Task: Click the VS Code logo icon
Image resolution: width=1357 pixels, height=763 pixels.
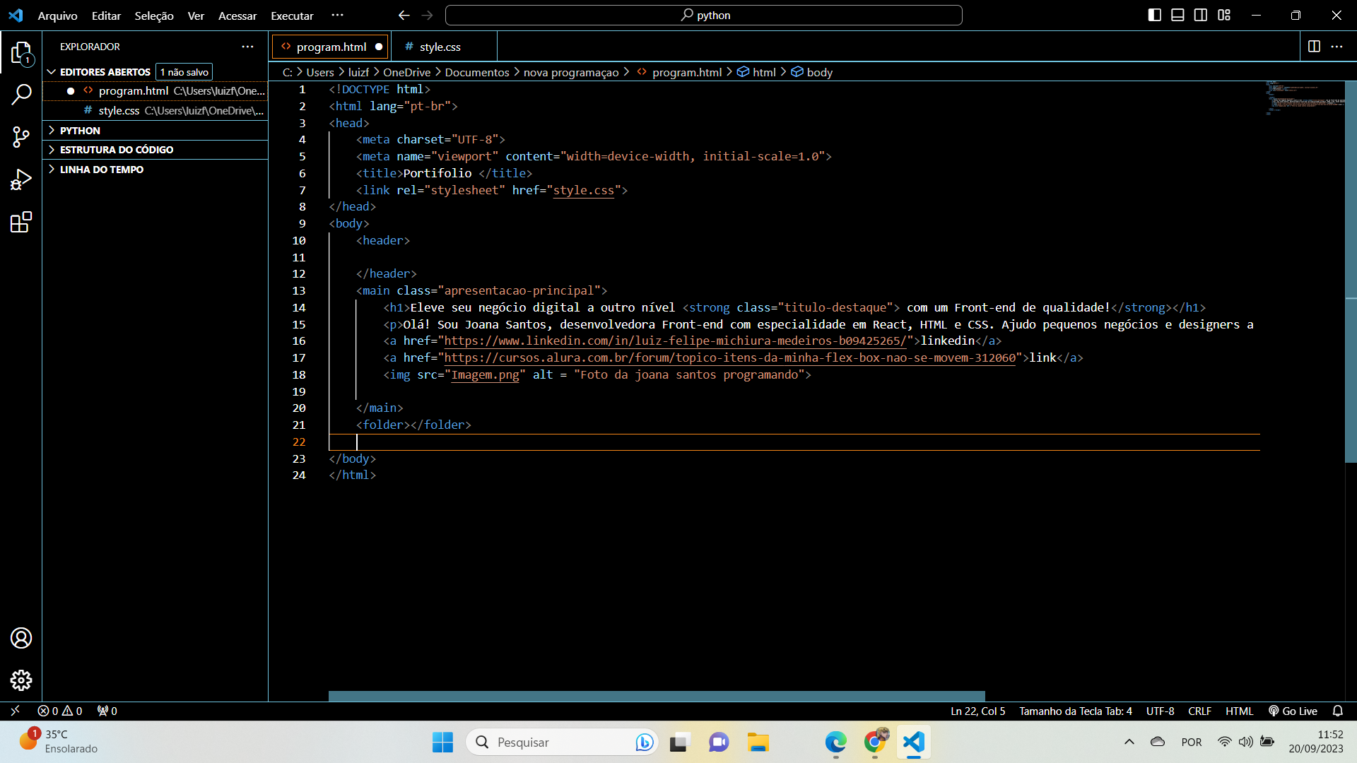Action: [16, 15]
